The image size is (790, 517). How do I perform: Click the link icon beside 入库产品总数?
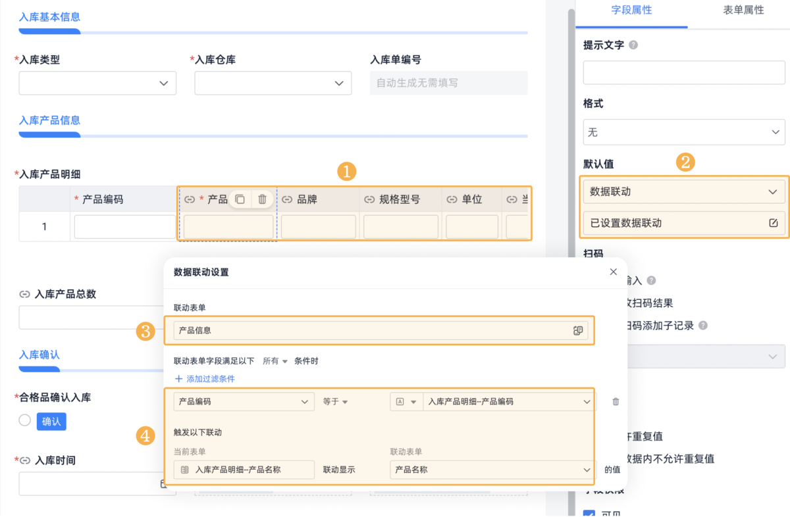click(x=24, y=294)
